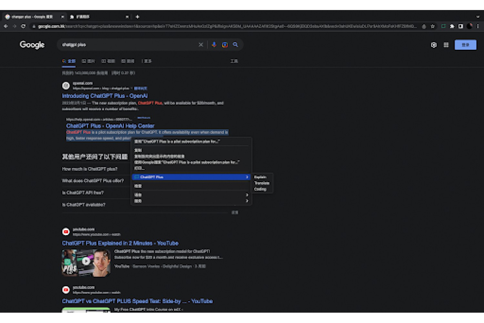Open the search Tools option
The height and width of the screenshot is (323, 484).
(234, 61)
